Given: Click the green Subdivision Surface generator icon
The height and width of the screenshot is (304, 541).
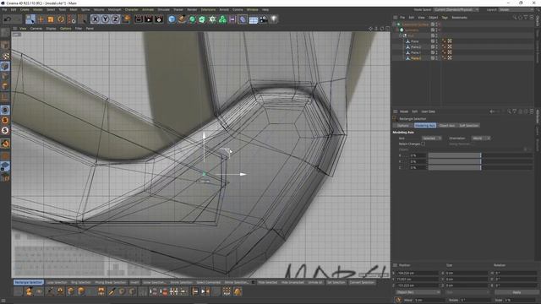Looking at the screenshot, I should (192, 19).
